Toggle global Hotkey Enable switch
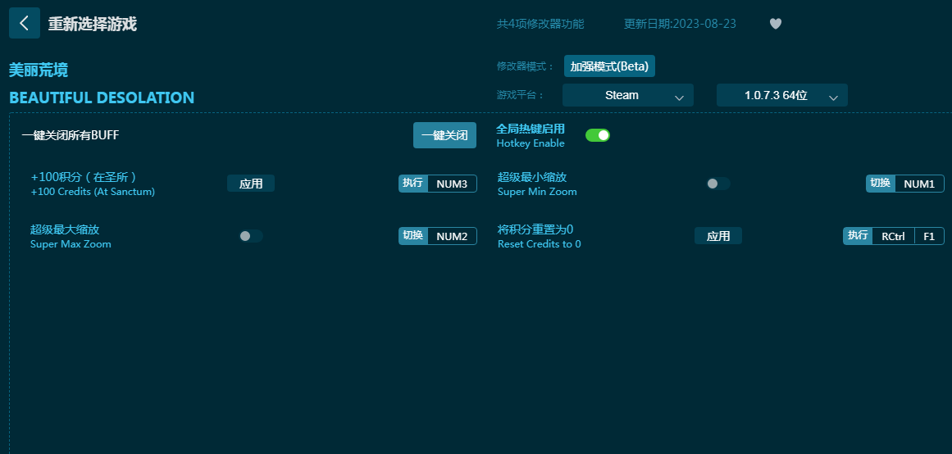The image size is (952, 454). click(598, 135)
